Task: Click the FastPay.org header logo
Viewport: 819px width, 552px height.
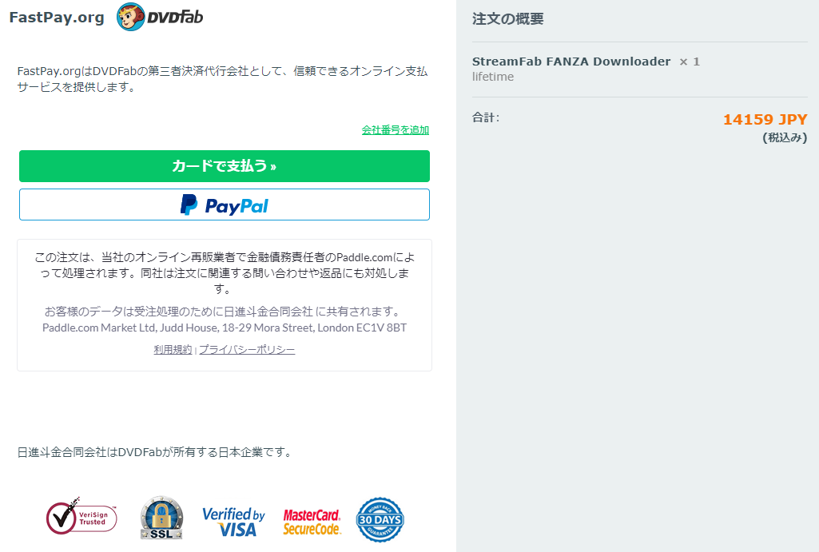Action: point(57,18)
